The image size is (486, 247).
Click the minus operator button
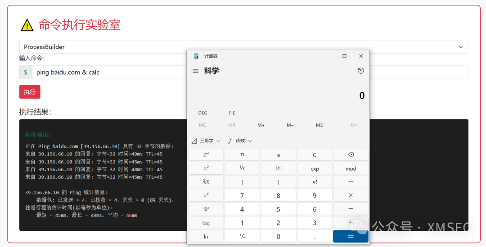351,209
